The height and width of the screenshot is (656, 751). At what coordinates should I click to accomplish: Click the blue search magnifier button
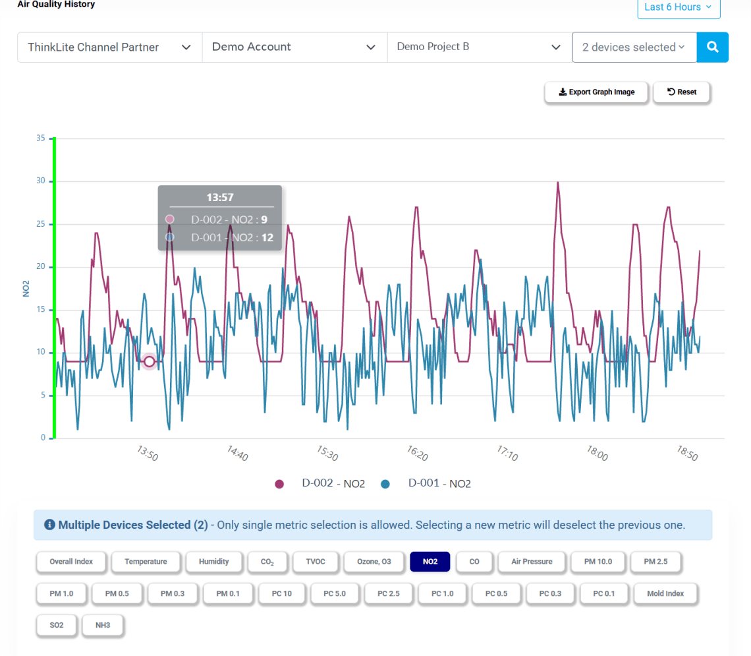[712, 47]
